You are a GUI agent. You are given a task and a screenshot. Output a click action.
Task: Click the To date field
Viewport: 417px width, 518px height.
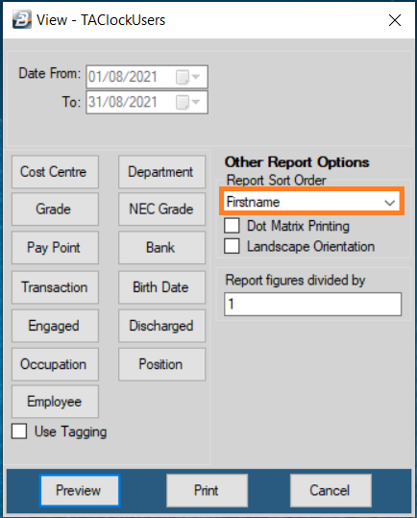pyautogui.click(x=147, y=102)
